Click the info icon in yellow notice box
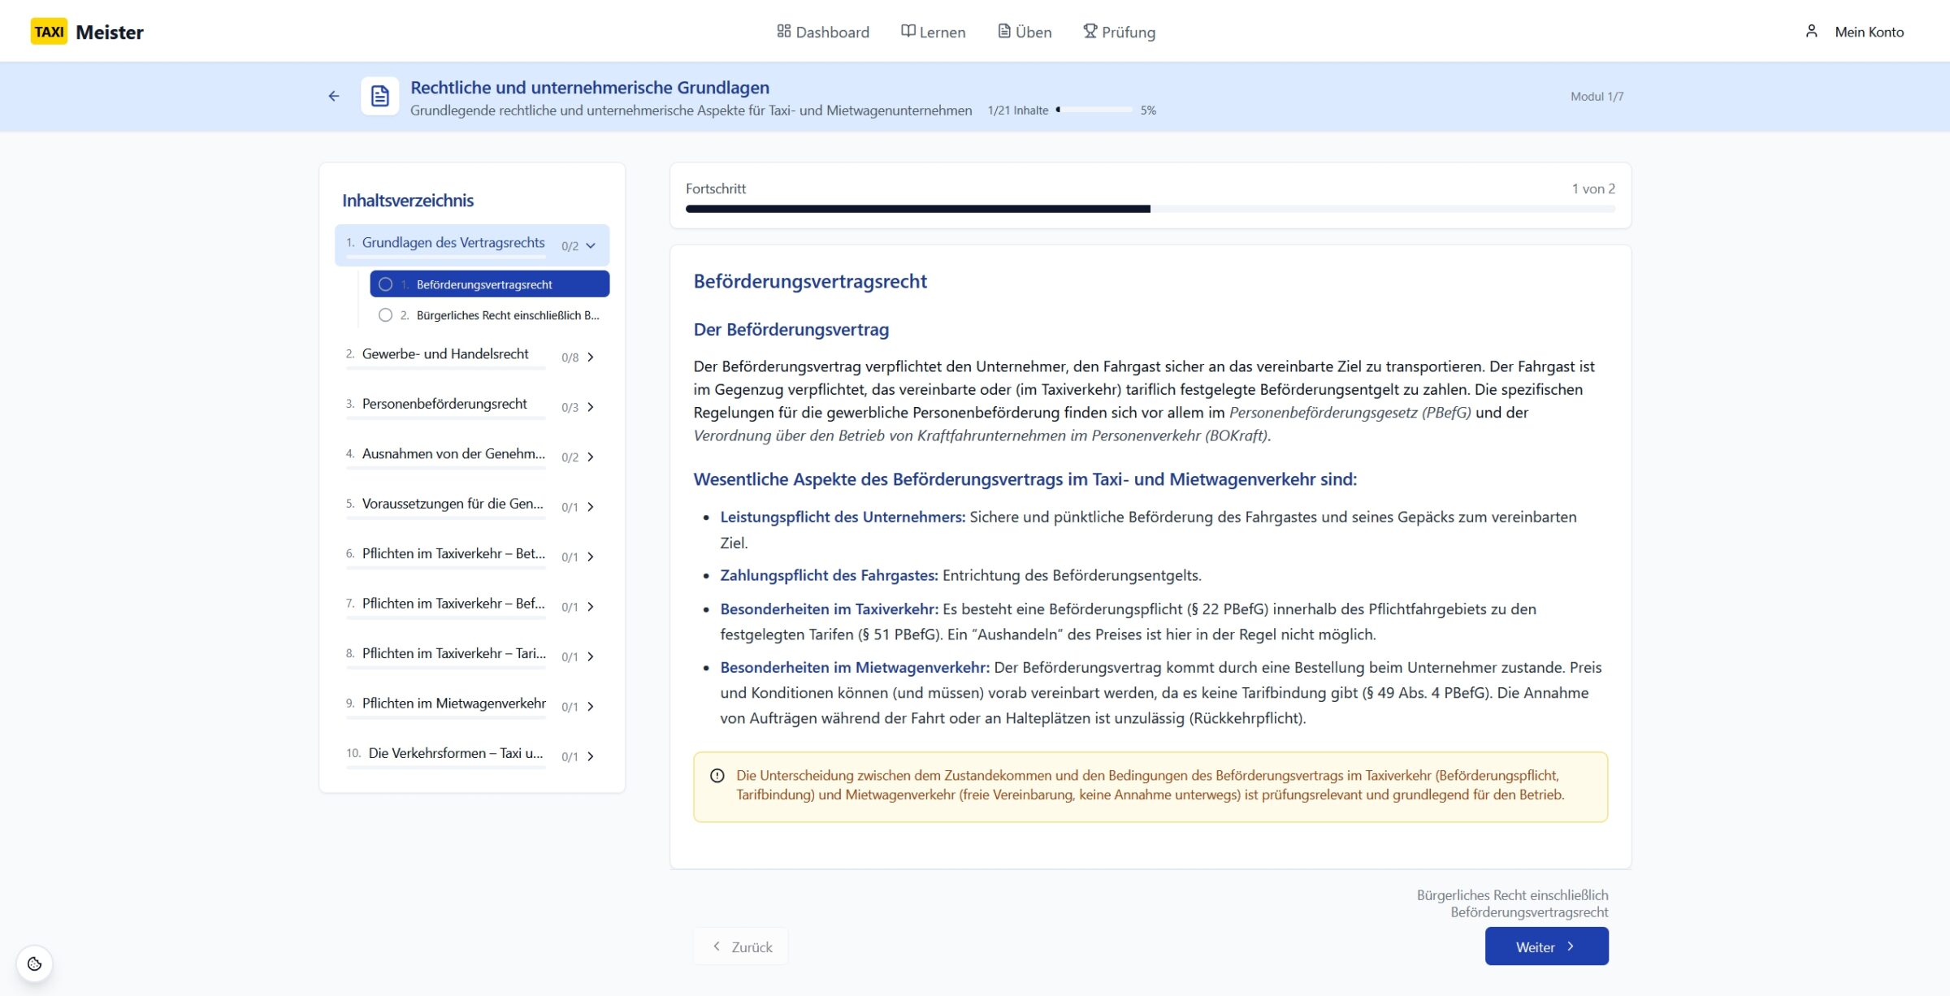The height and width of the screenshot is (996, 1950). pos(717,776)
